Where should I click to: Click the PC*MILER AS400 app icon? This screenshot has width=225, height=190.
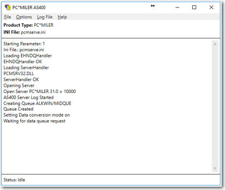(7, 7)
